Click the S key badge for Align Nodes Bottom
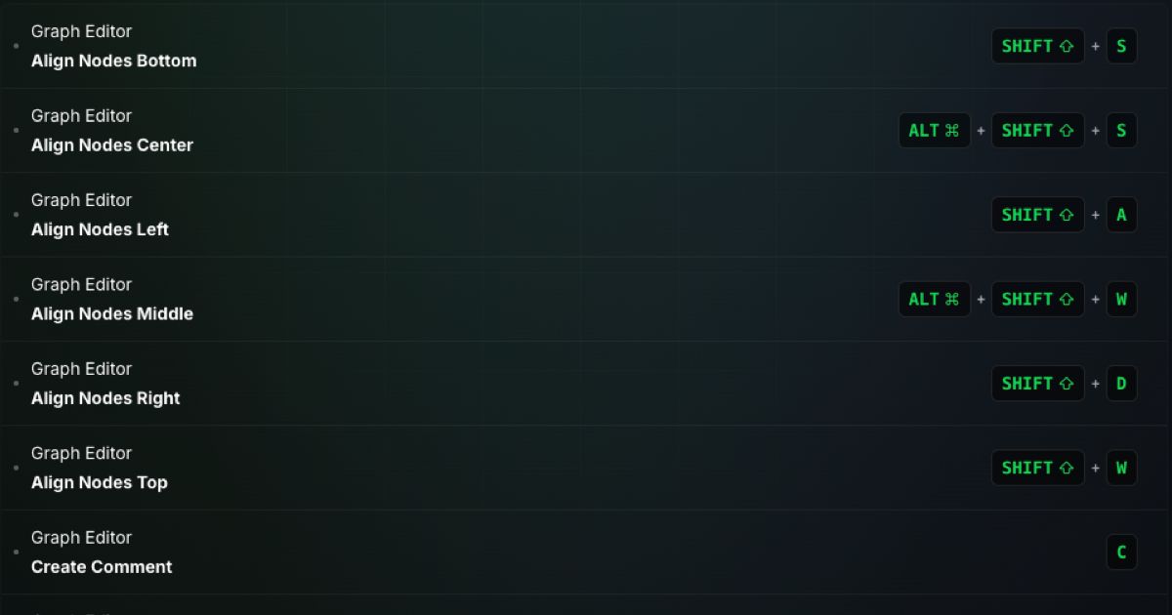Image resolution: width=1172 pixels, height=615 pixels. (x=1121, y=46)
